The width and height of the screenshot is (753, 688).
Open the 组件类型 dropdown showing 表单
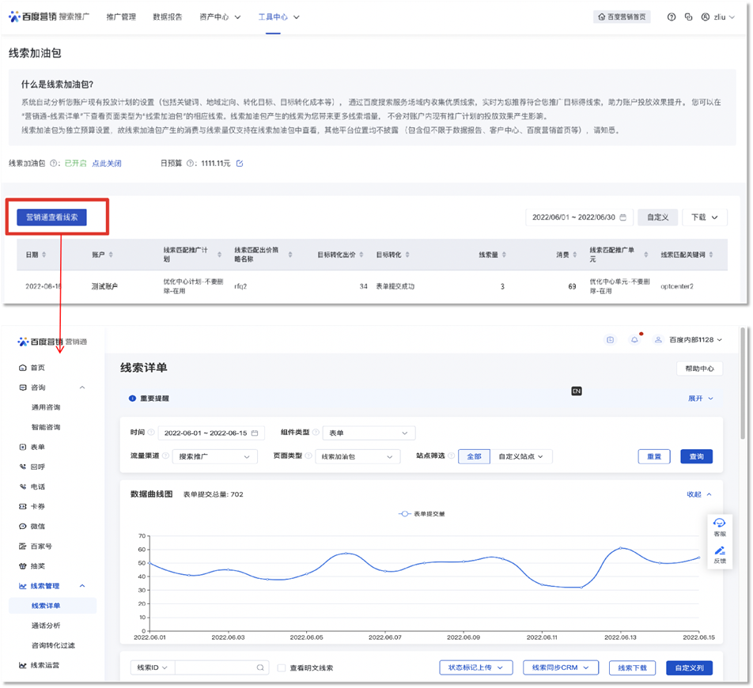369,433
